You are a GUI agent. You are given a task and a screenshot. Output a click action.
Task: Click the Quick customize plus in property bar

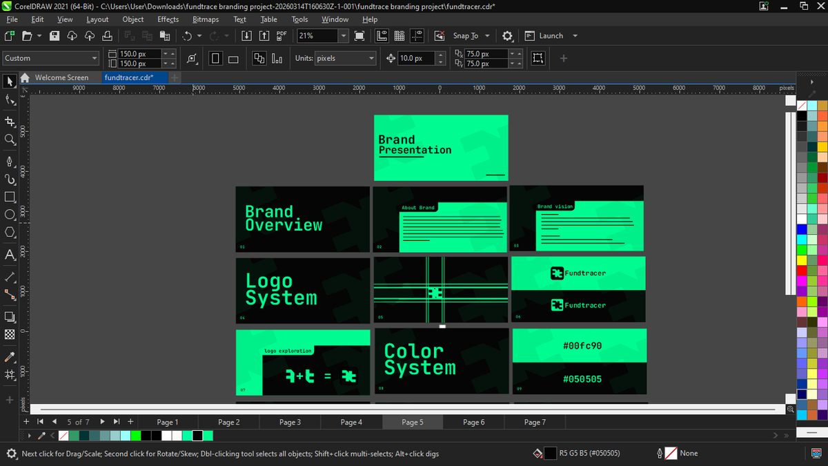click(x=563, y=59)
